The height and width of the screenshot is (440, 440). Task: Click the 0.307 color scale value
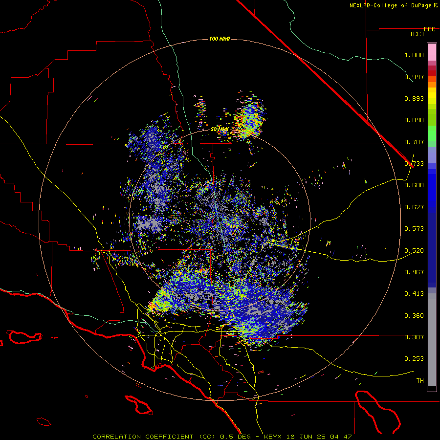point(414,337)
